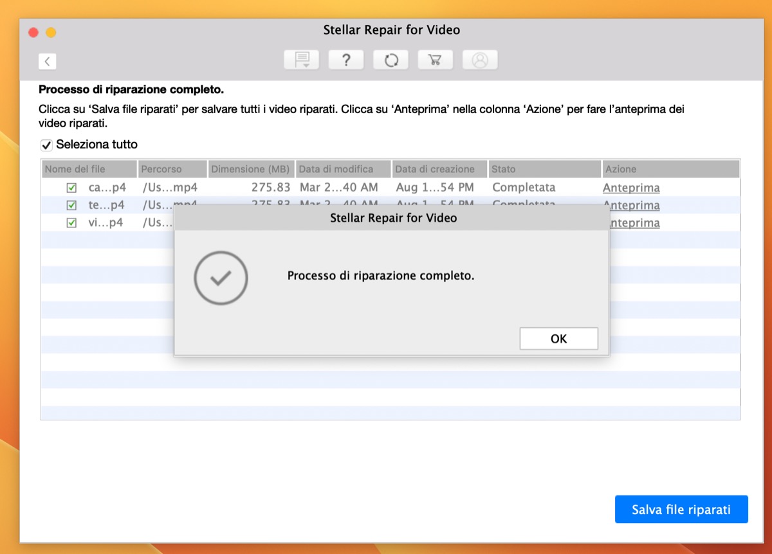
Task: Toggle the Seleziona tutto checkbox
Action: (x=46, y=145)
